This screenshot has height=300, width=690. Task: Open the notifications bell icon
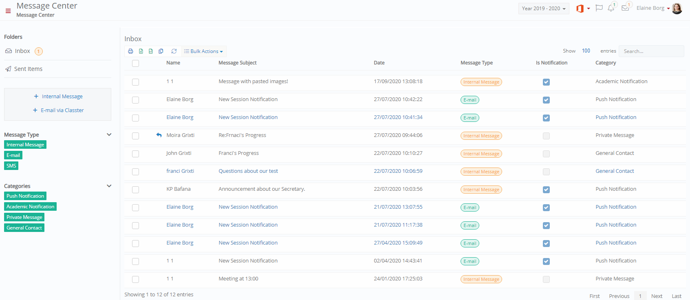click(611, 8)
